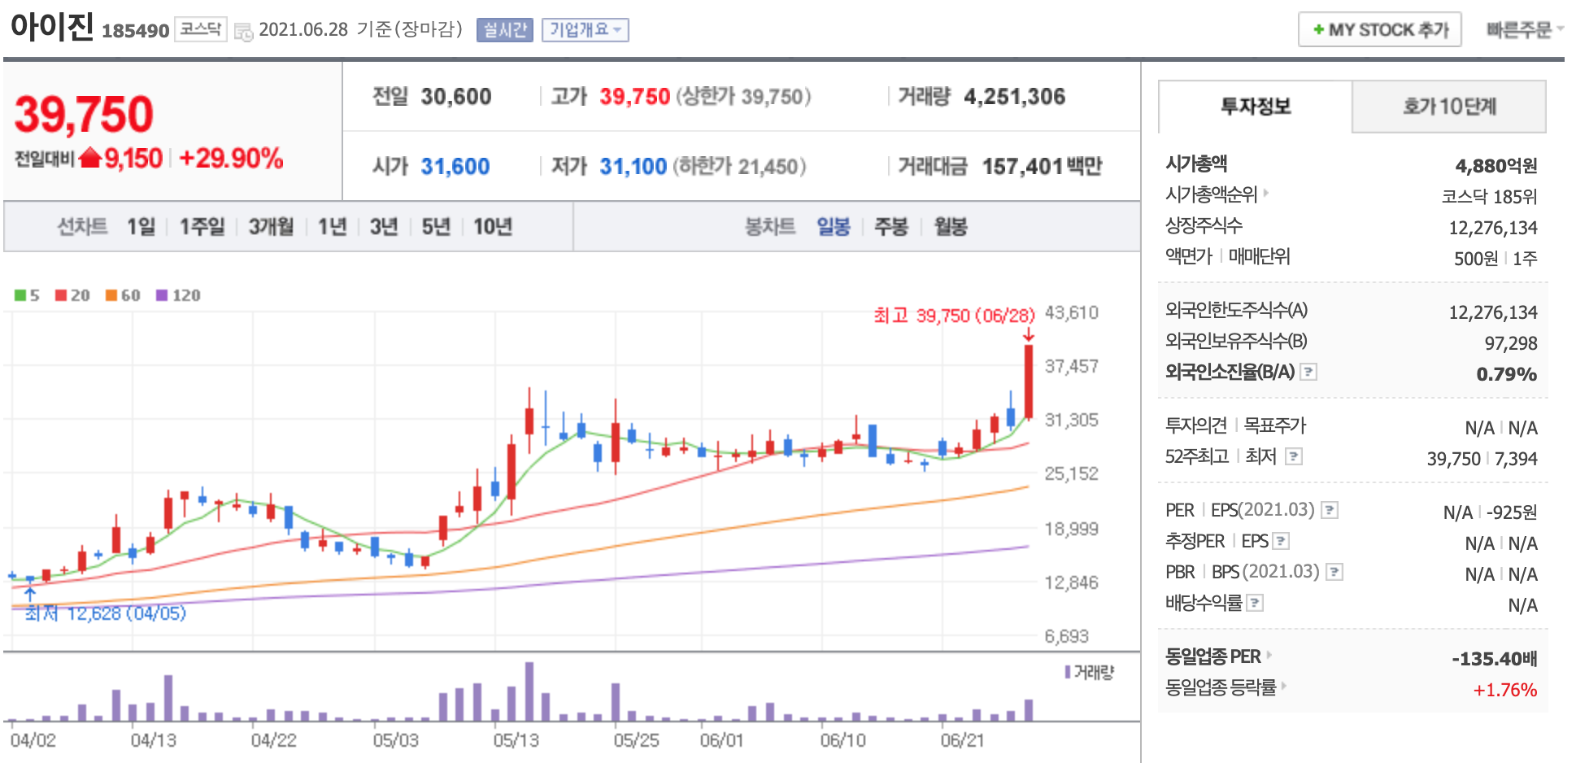
Task: Click the 거래량 value 4,251,306
Action: 1014,97
